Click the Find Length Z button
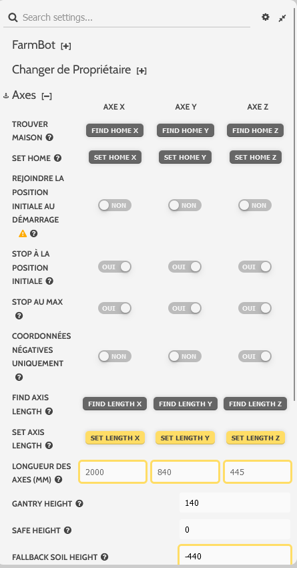This screenshot has width=297, height=568. click(x=256, y=404)
